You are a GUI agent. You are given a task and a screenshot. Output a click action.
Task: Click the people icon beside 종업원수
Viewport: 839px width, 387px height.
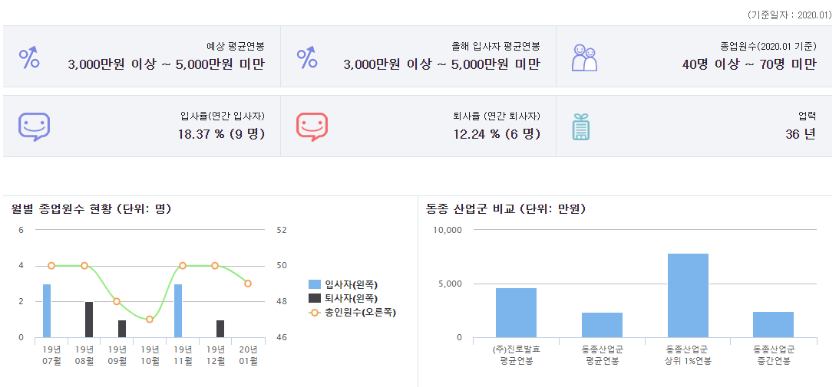point(583,57)
